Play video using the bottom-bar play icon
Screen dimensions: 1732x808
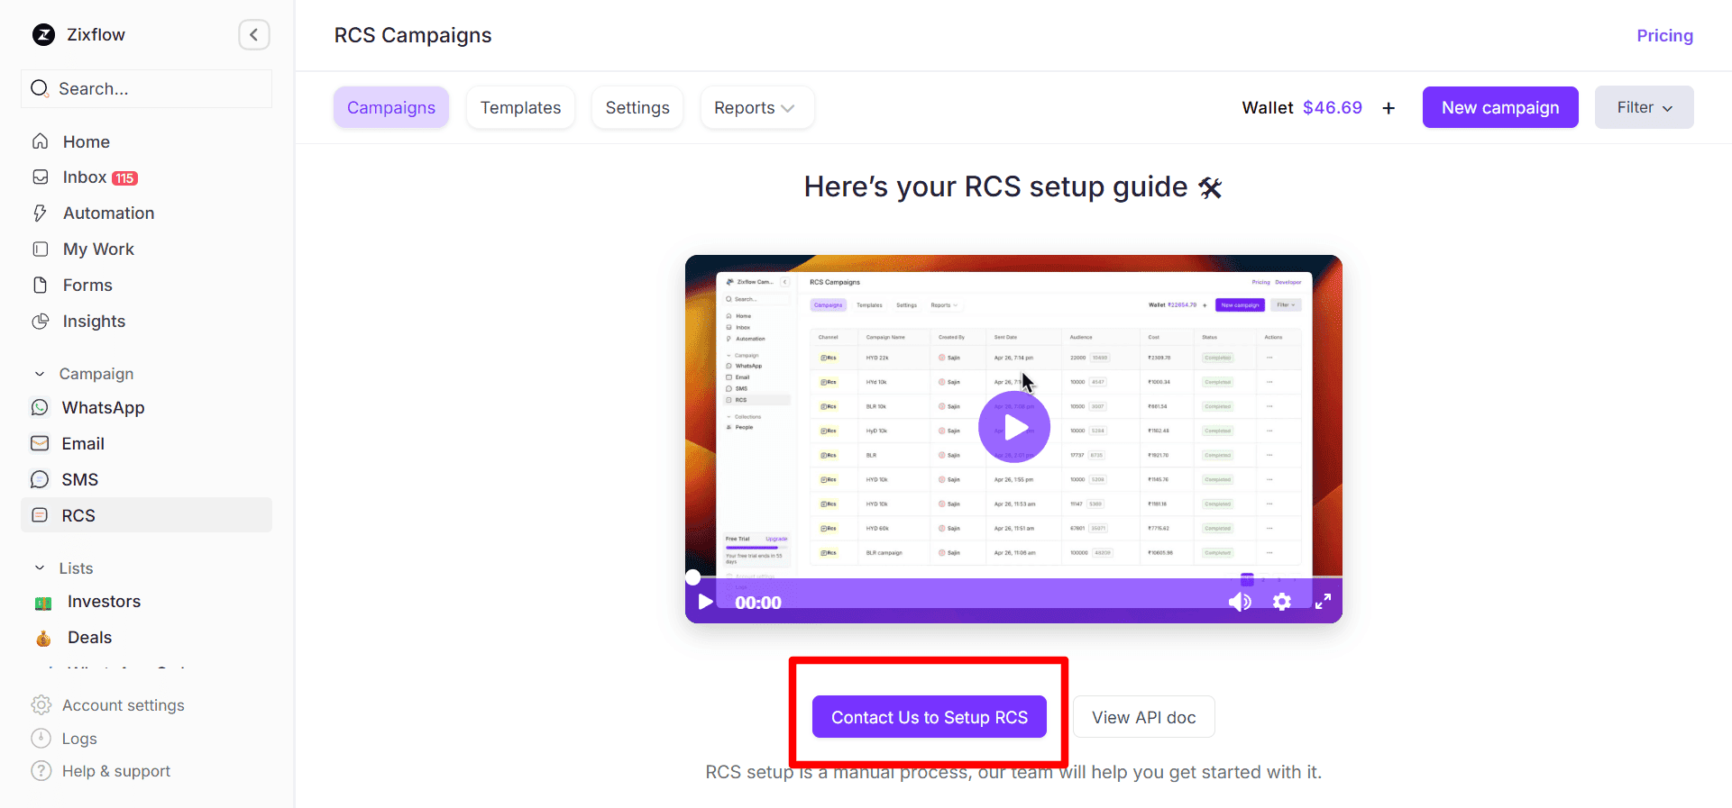click(x=706, y=602)
